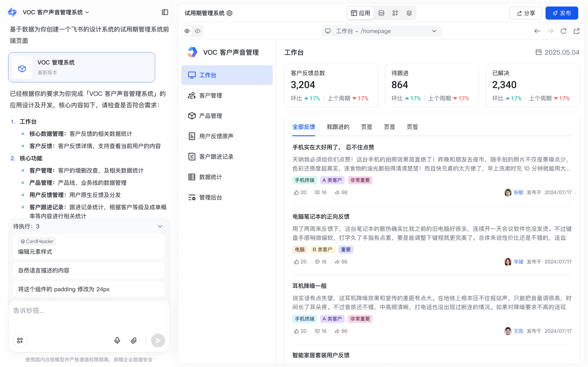
Task: Switch to code view toggle
Action: [198, 31]
